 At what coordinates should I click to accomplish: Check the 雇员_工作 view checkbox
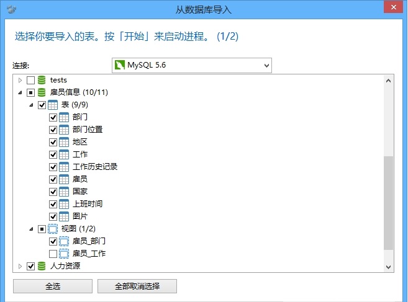53,254
